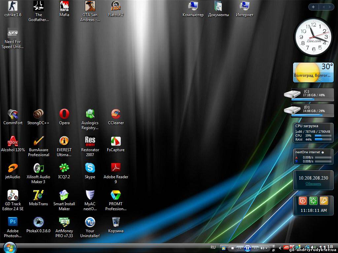Skip to next track in taskbar player
Image resolution: width=338 pixels, height=253 pixels.
coord(255,248)
